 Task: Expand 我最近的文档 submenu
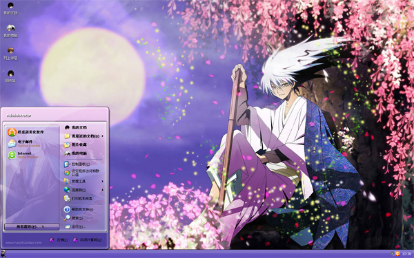click(83, 136)
